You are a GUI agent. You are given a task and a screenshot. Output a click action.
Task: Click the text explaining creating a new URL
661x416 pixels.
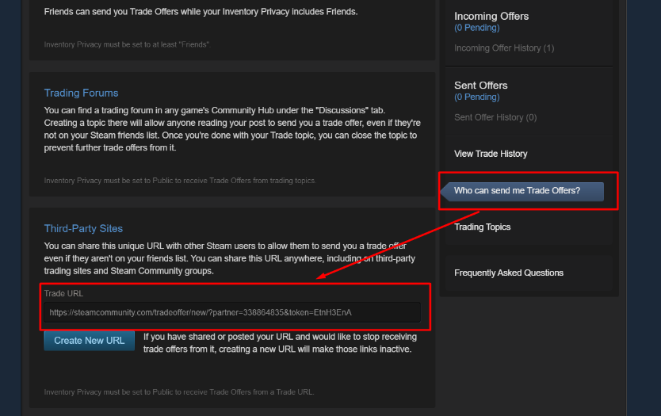280,343
